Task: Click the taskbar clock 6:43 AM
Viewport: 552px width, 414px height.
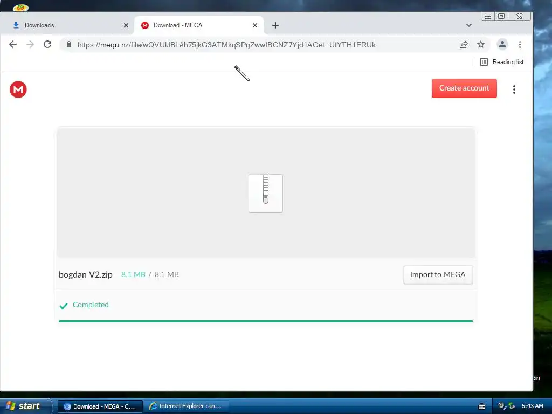Action: pyautogui.click(x=532, y=406)
